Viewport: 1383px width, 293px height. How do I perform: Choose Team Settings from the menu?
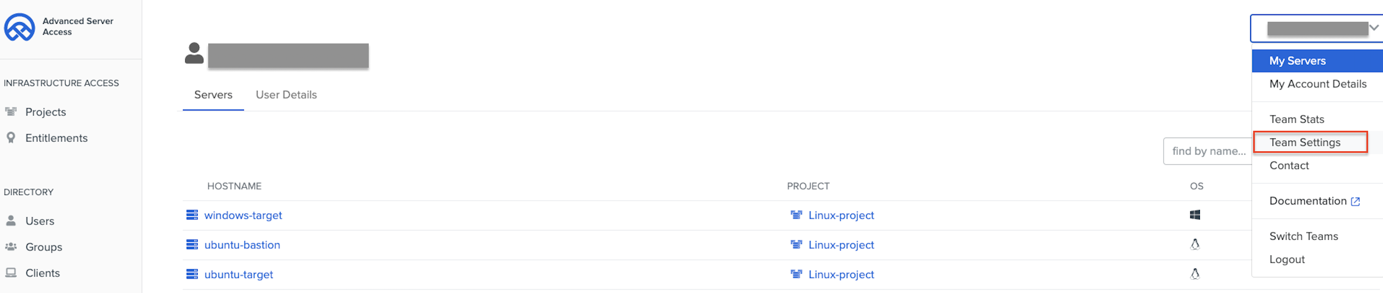[1305, 142]
